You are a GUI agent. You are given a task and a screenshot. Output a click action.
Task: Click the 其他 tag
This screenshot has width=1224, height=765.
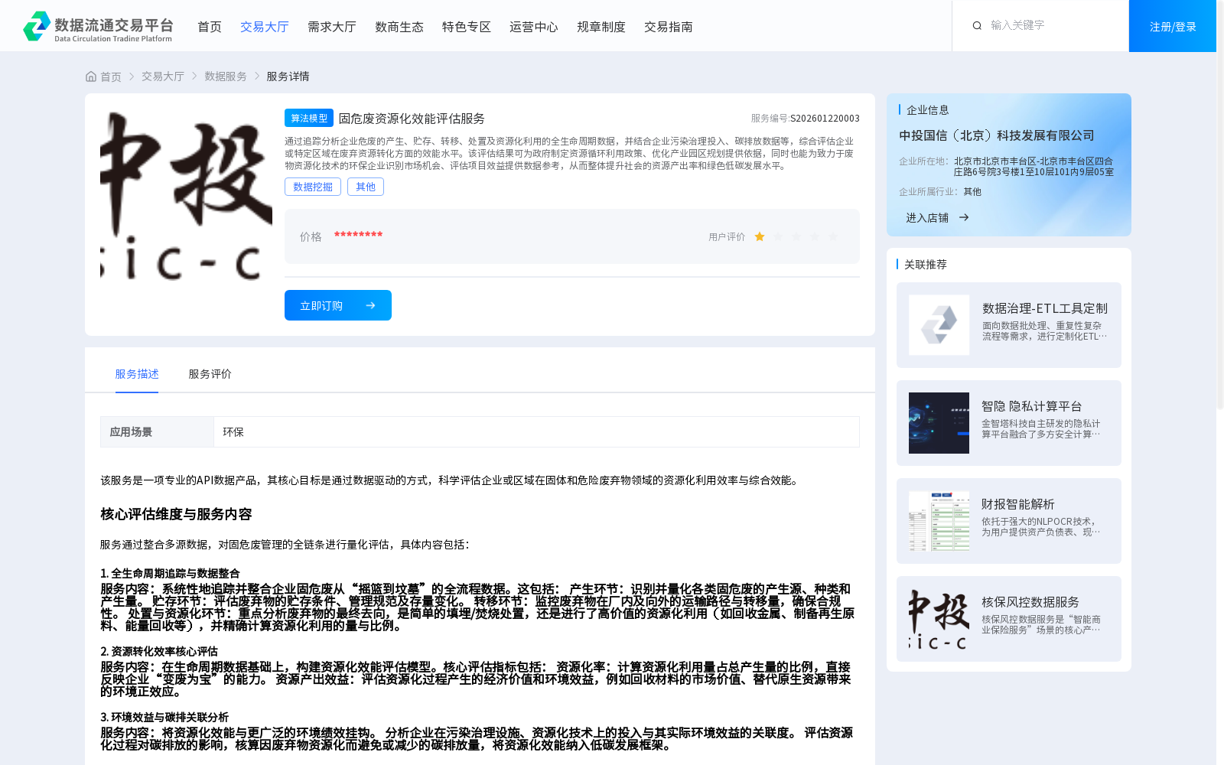366,187
